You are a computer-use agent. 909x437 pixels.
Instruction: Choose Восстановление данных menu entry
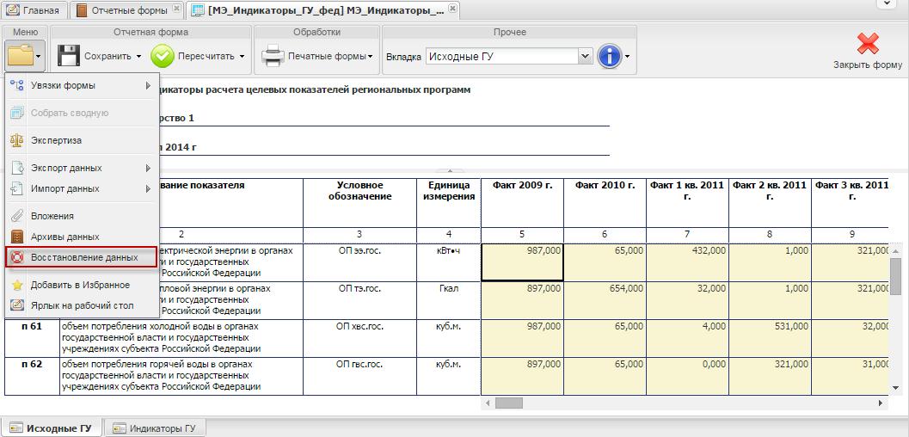tap(82, 257)
